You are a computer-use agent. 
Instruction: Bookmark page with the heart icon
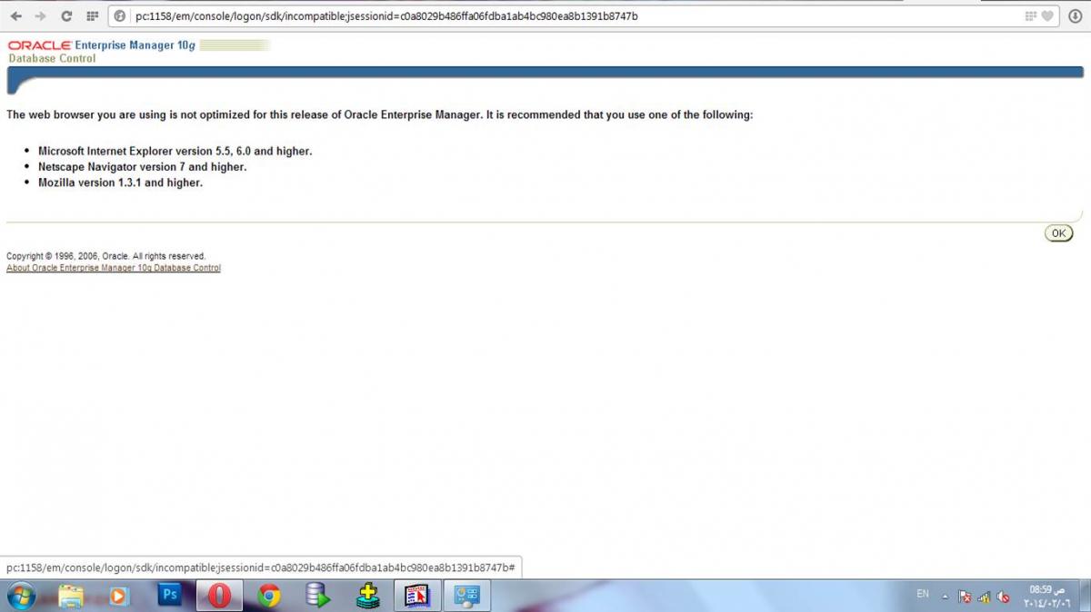1047,16
